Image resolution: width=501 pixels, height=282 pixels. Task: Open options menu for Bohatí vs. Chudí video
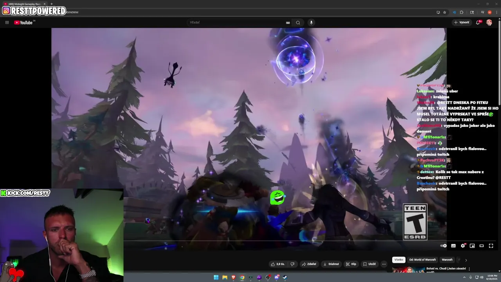pyautogui.click(x=469, y=269)
